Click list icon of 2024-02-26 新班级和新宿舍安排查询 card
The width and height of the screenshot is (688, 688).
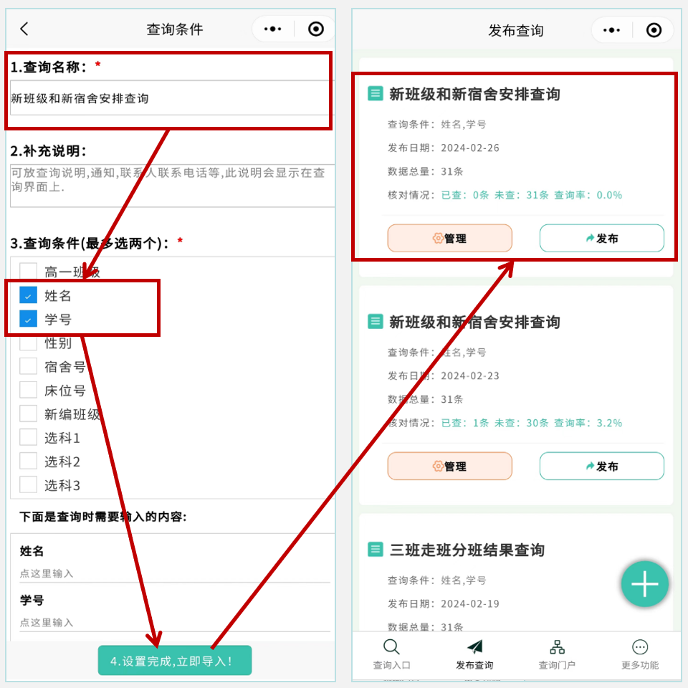pos(375,93)
